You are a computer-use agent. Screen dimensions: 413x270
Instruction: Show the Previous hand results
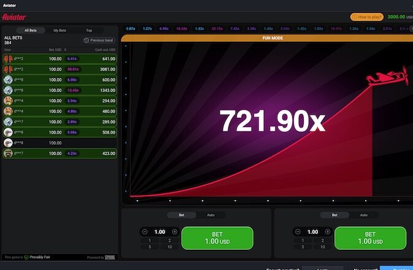[x=99, y=40]
